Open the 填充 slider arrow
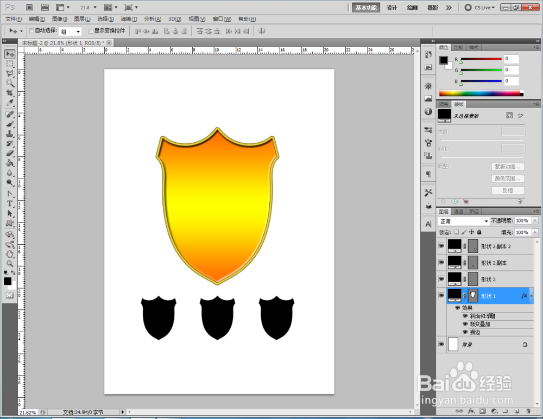The width and height of the screenshot is (543, 419). coord(535,232)
